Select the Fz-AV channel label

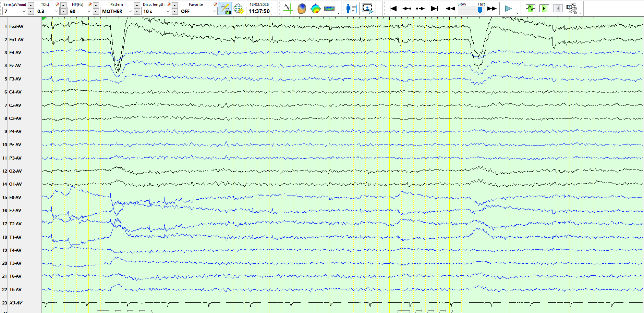(x=15, y=66)
